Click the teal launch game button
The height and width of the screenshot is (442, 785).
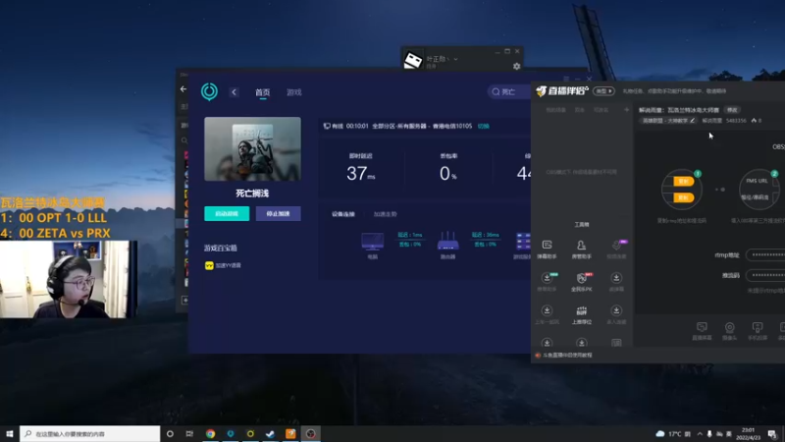(227, 214)
